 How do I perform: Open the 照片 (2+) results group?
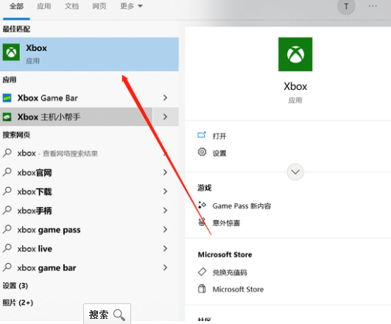coord(18,303)
